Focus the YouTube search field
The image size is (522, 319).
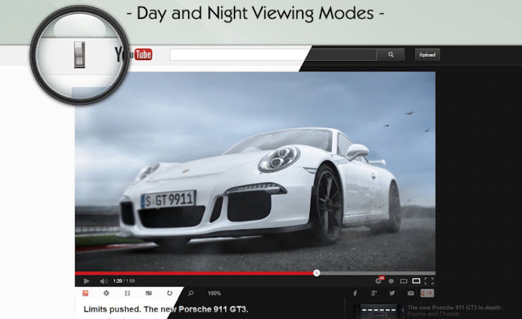(x=273, y=55)
